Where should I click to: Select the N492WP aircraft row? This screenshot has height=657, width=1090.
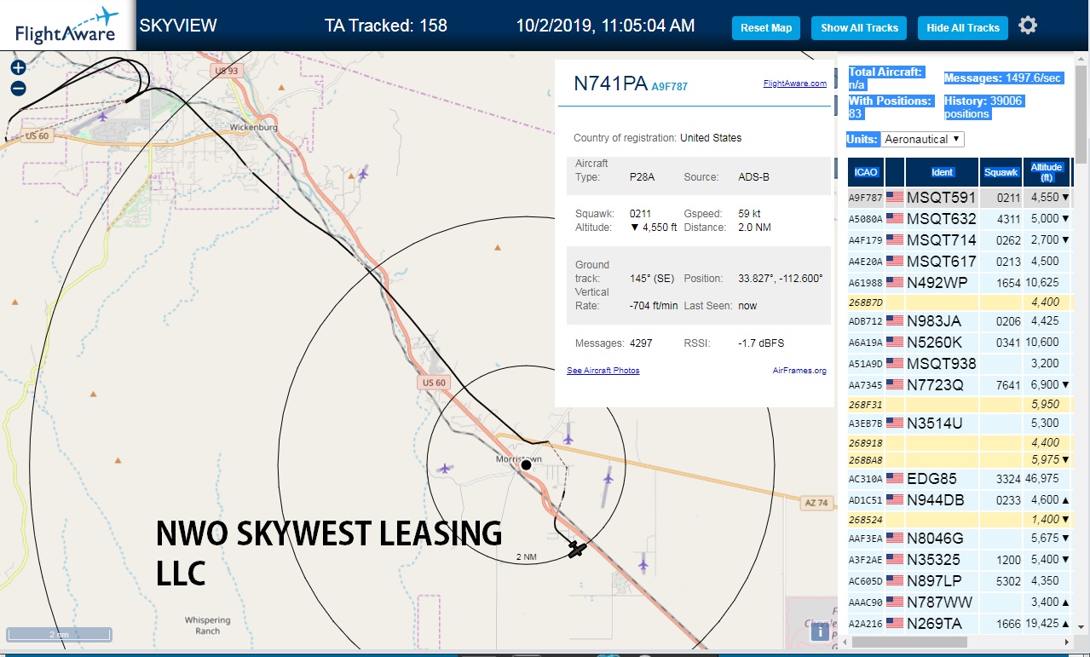[x=959, y=283]
